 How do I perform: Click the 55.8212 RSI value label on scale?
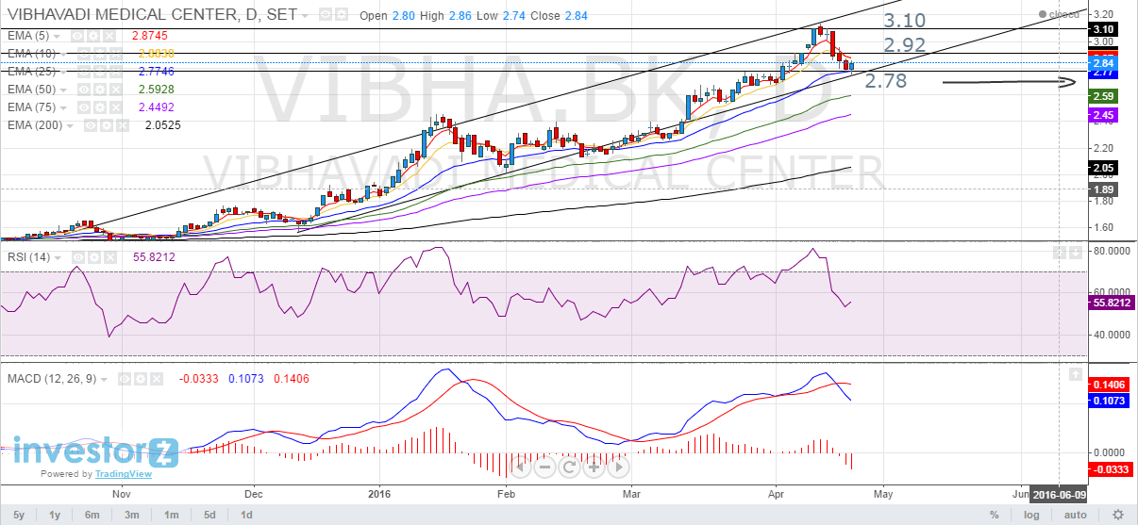(x=1112, y=303)
